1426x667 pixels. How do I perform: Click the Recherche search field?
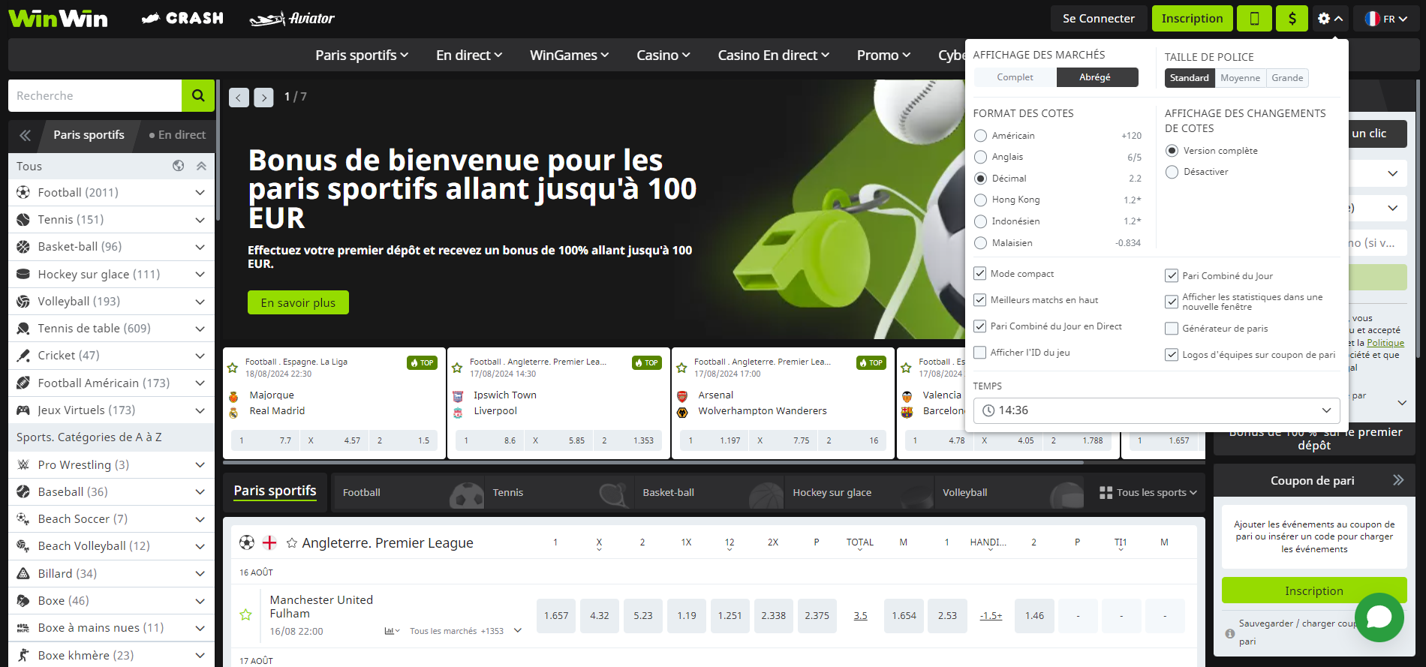[x=95, y=95]
